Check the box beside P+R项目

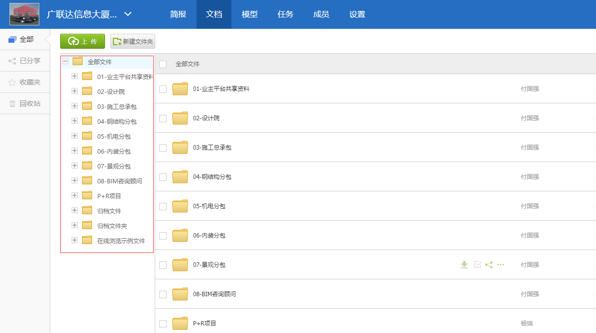163,323
